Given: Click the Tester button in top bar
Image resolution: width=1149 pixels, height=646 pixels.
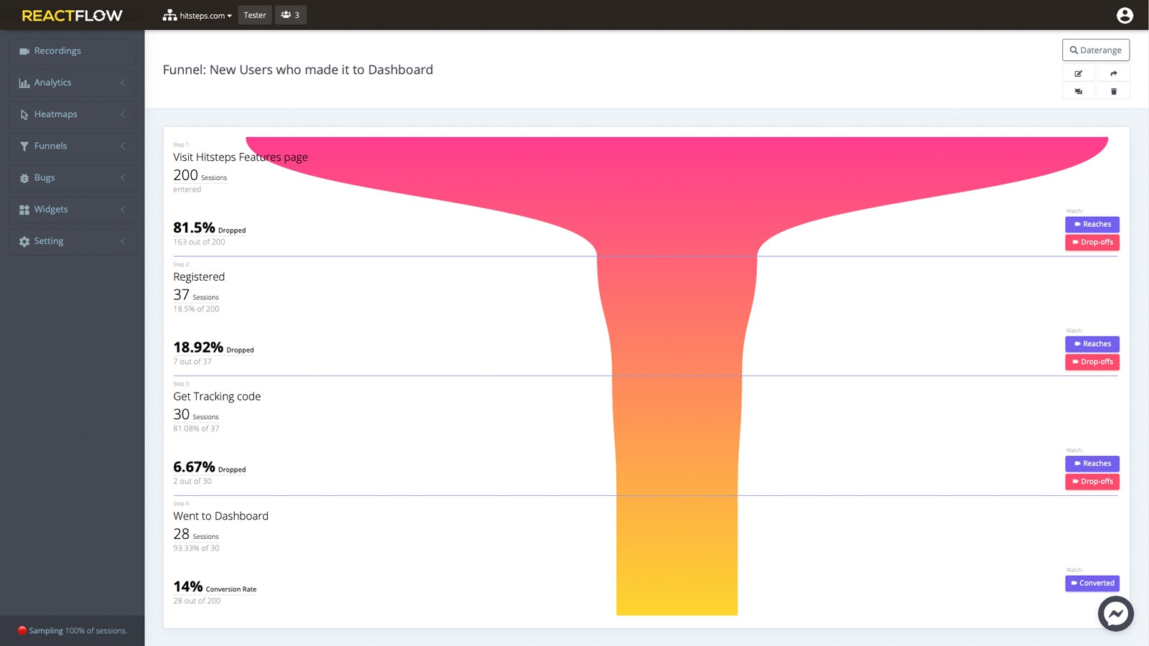Looking at the screenshot, I should click(255, 14).
